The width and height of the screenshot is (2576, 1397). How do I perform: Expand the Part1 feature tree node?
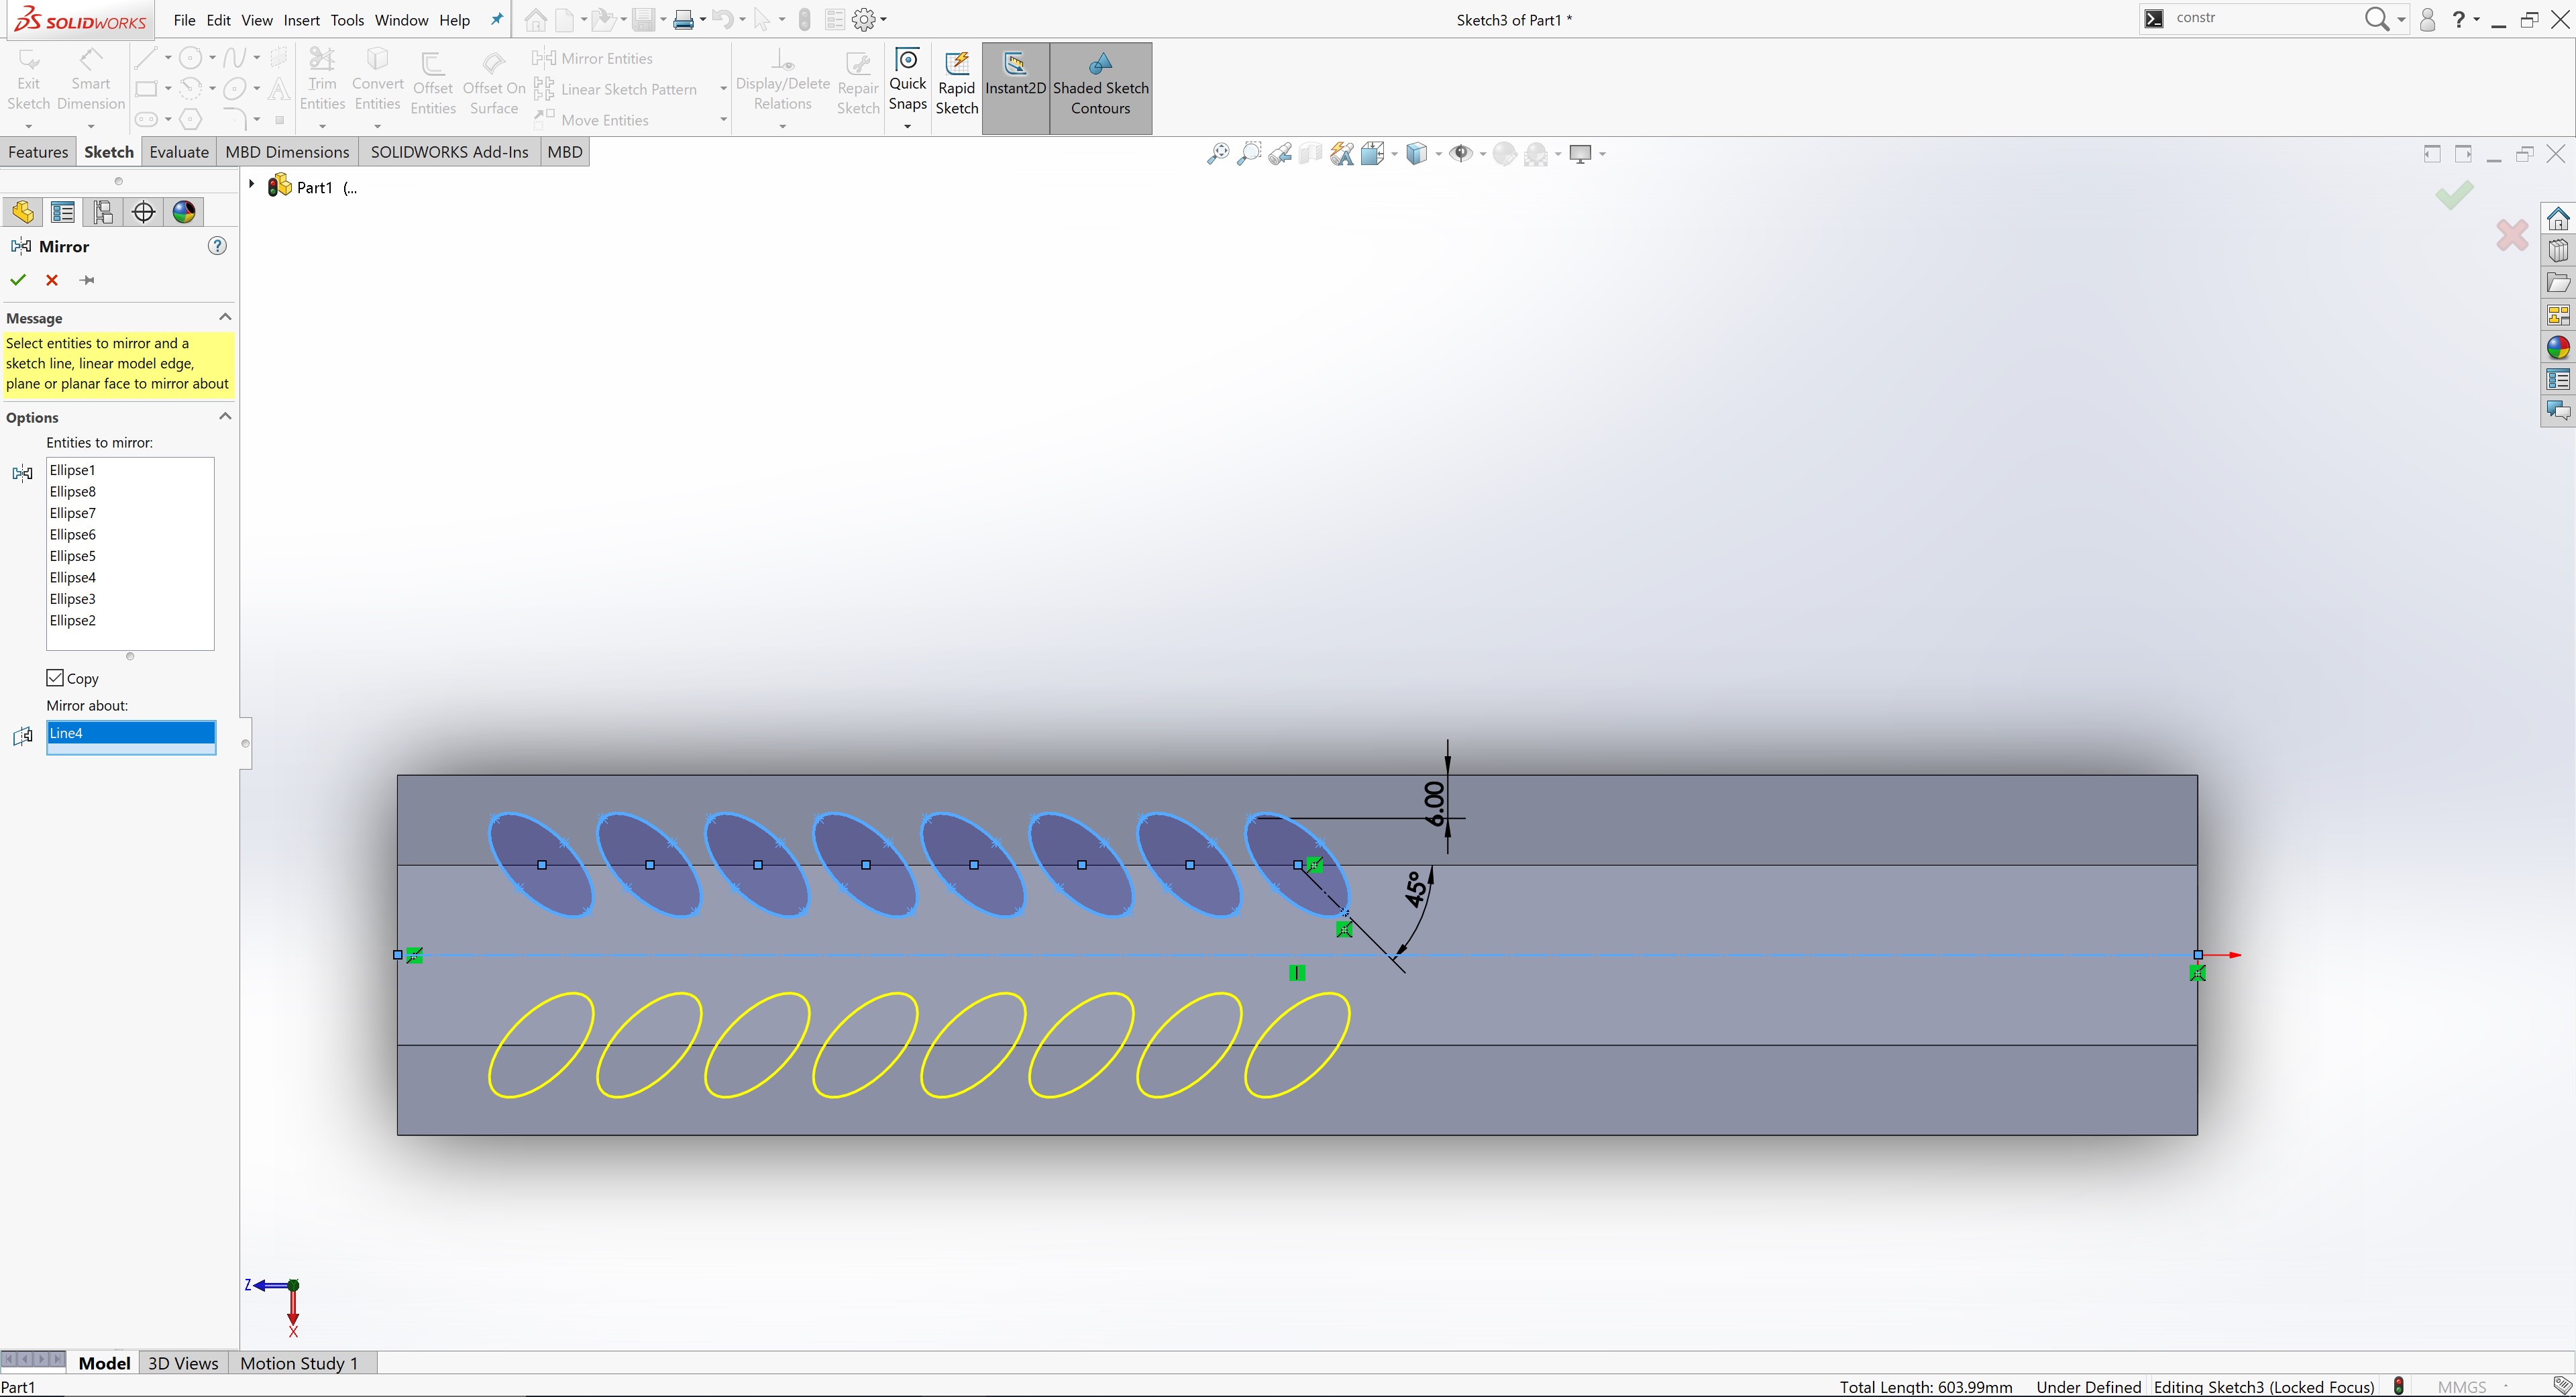pos(252,185)
